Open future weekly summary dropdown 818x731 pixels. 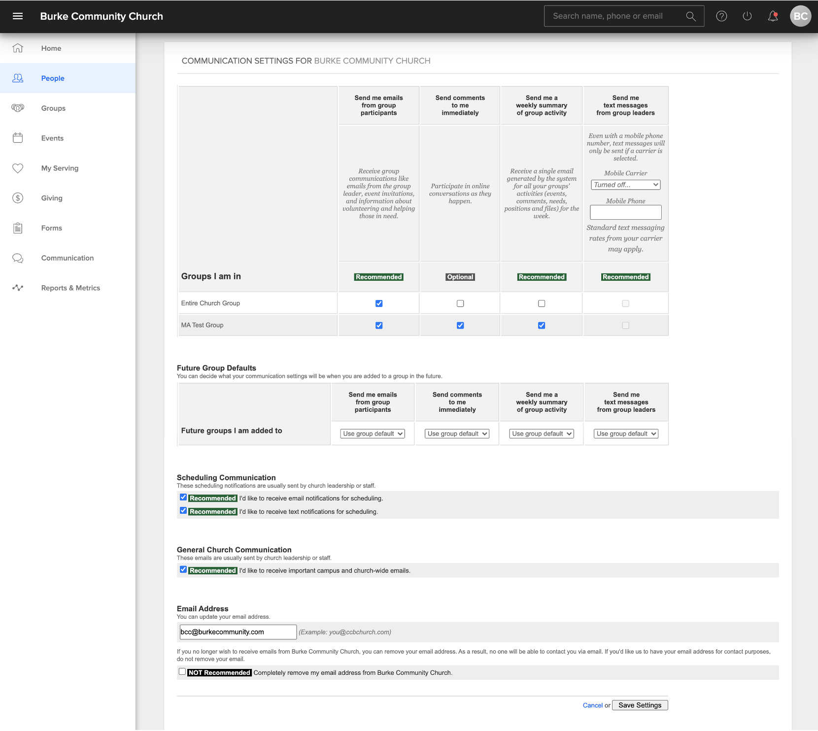[542, 434]
